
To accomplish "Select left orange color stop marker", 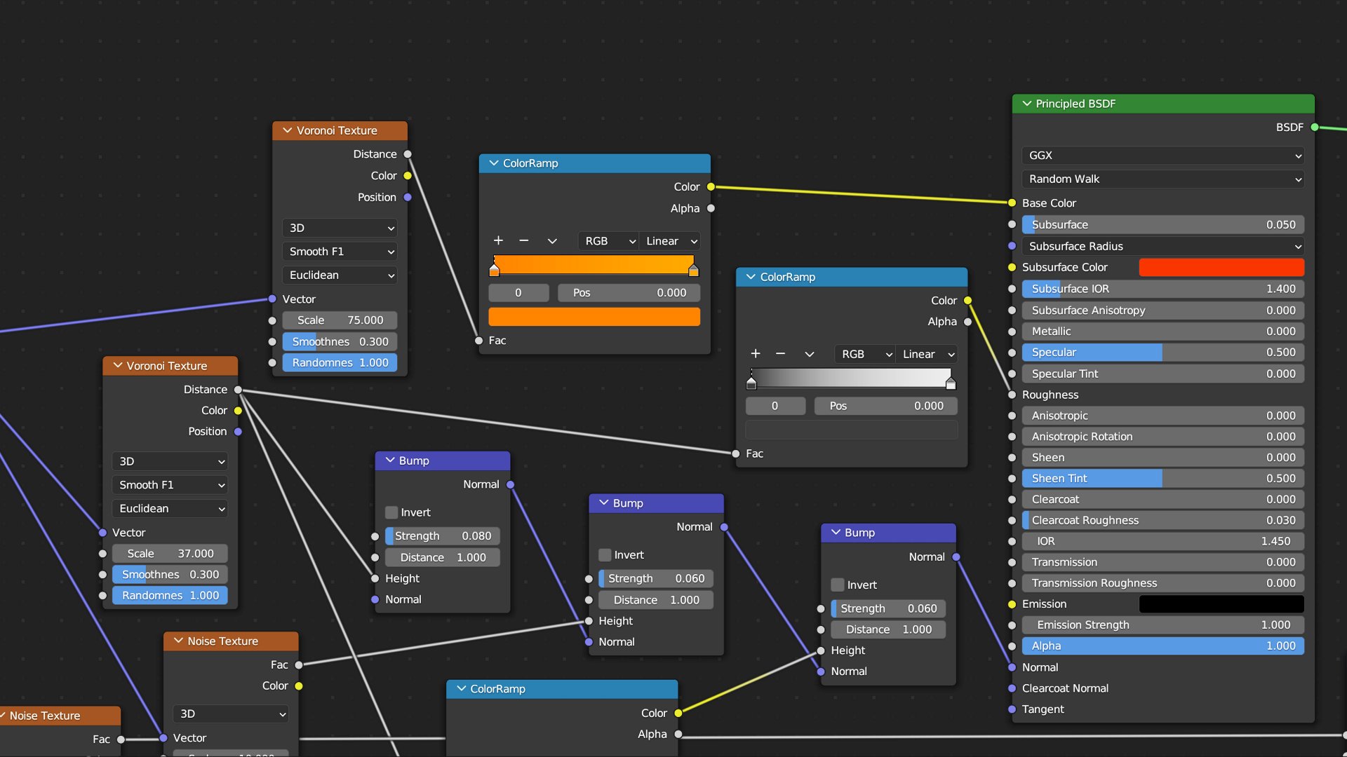I will [494, 270].
